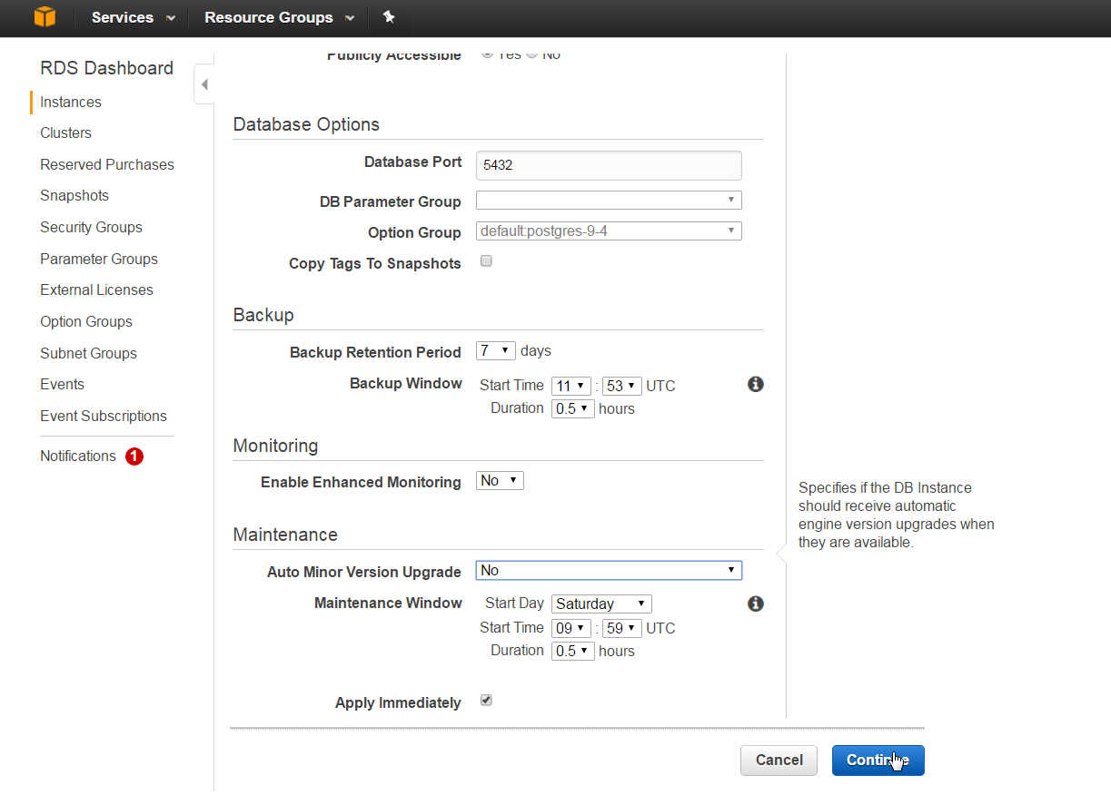Click the Maintenance section heading

tap(285, 535)
